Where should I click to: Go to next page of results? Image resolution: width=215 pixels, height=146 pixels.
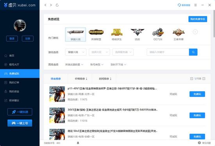coord(204,78)
